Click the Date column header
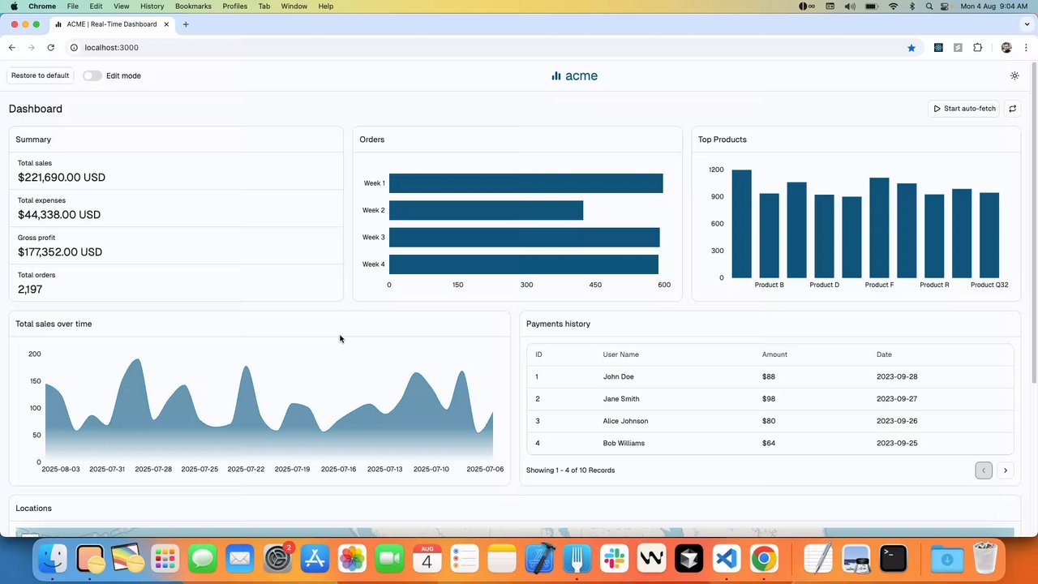This screenshot has height=584, width=1038. coord(884,354)
